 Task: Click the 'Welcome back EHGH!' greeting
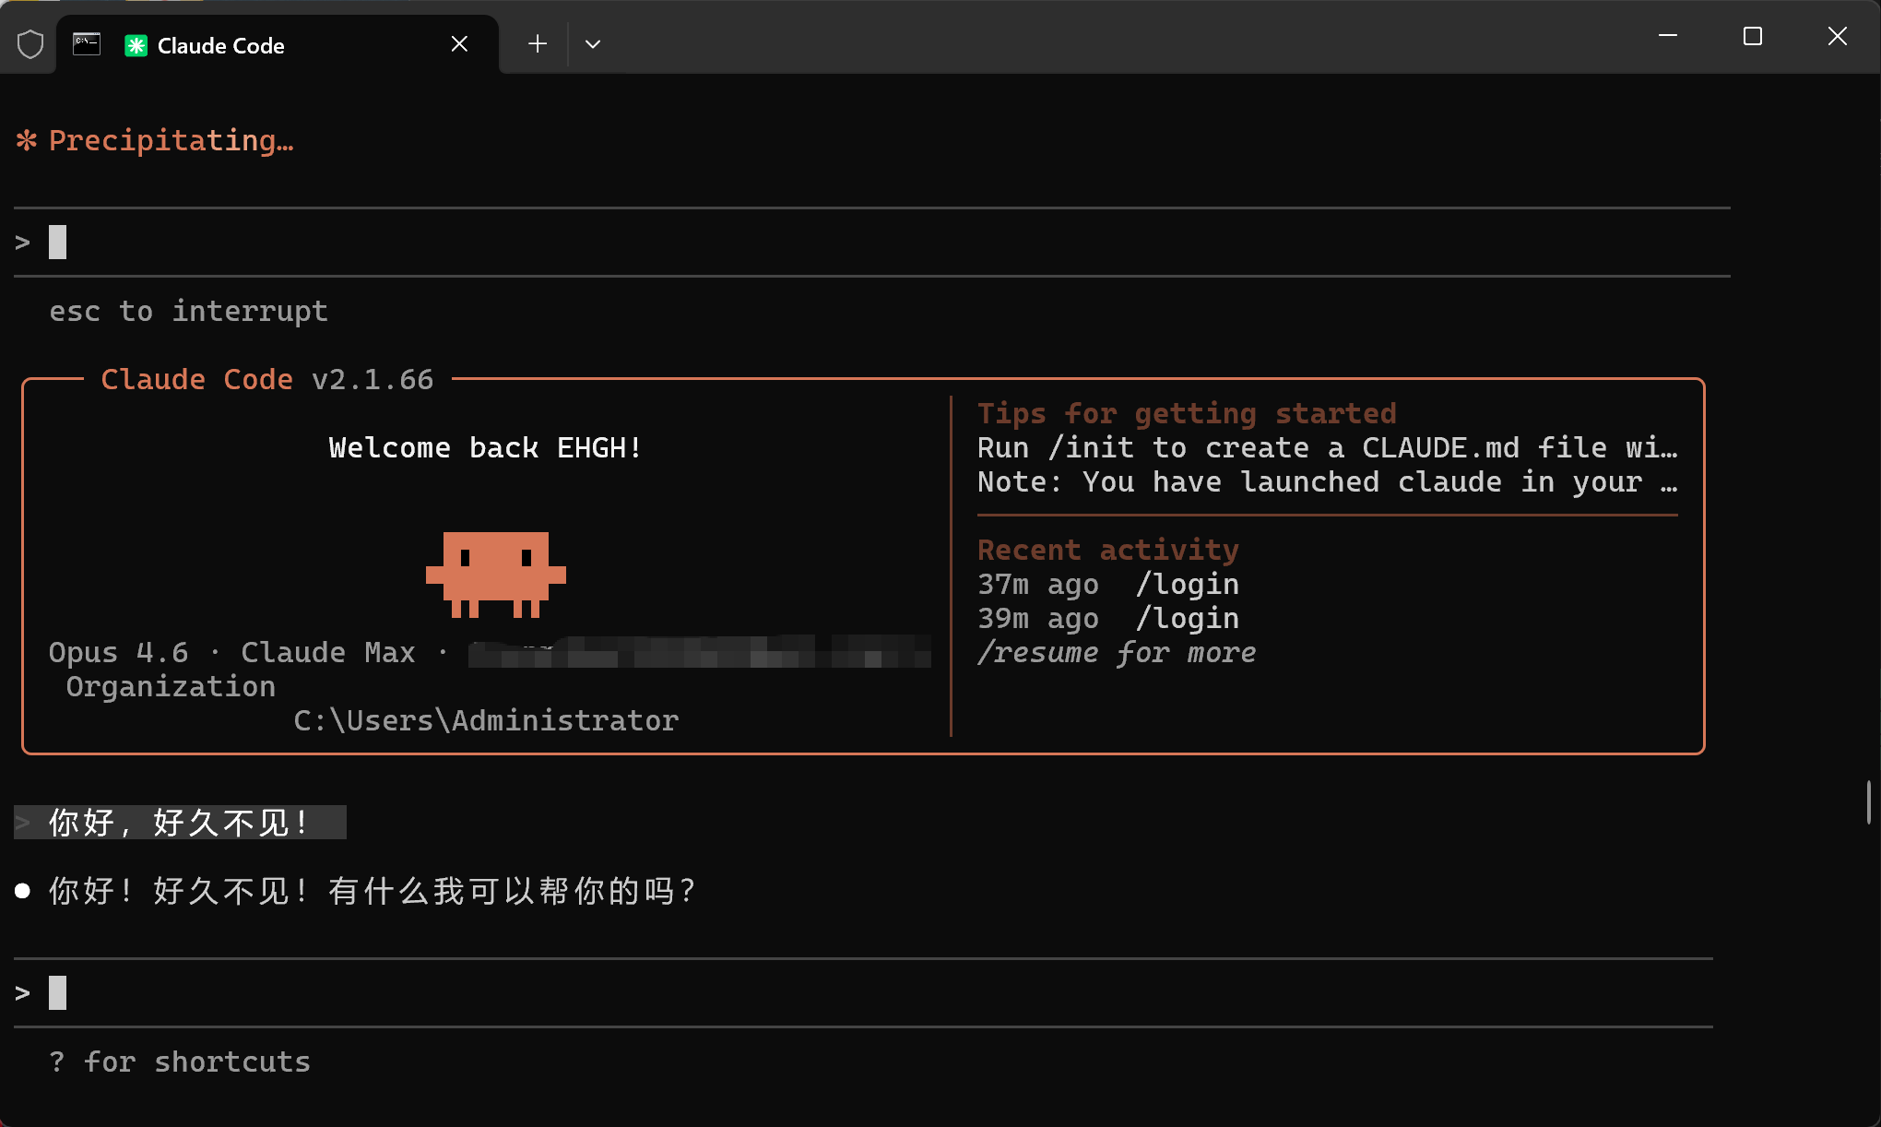click(x=486, y=447)
